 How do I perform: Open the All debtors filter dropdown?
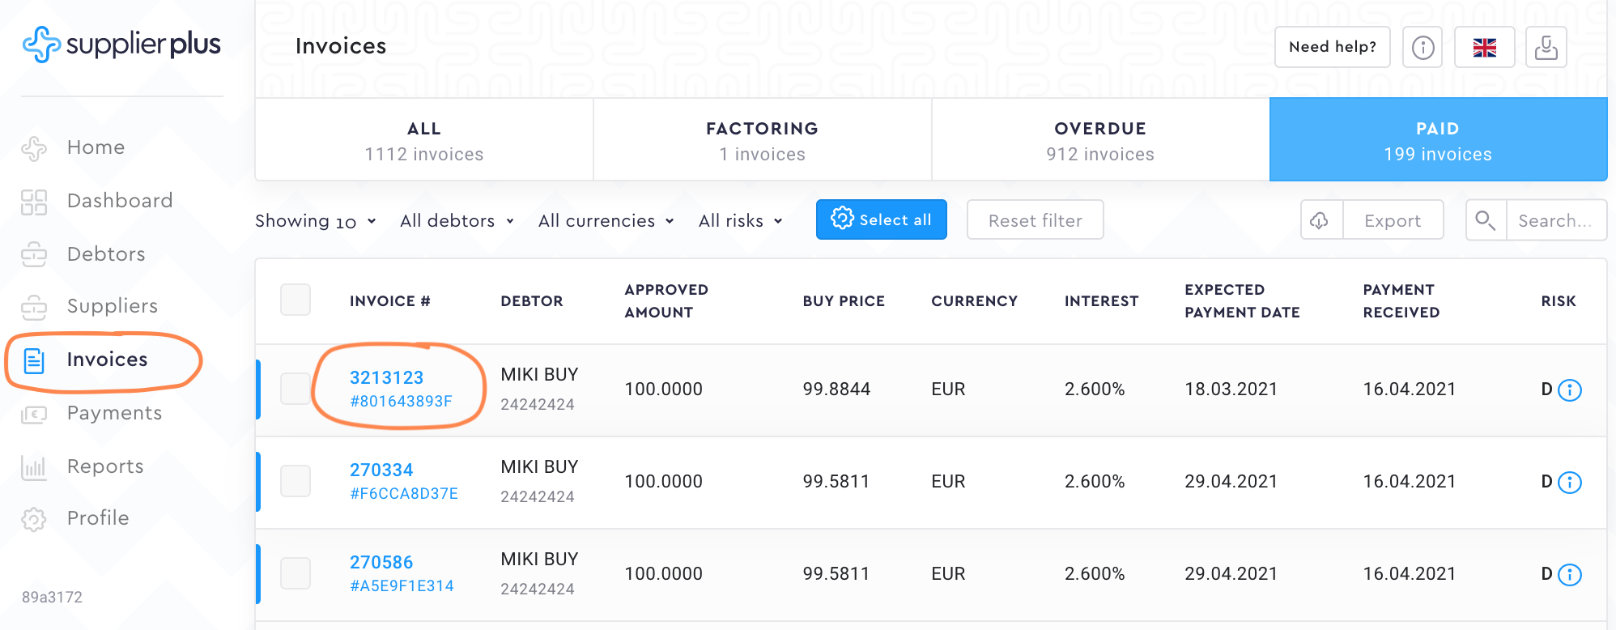pos(457,221)
